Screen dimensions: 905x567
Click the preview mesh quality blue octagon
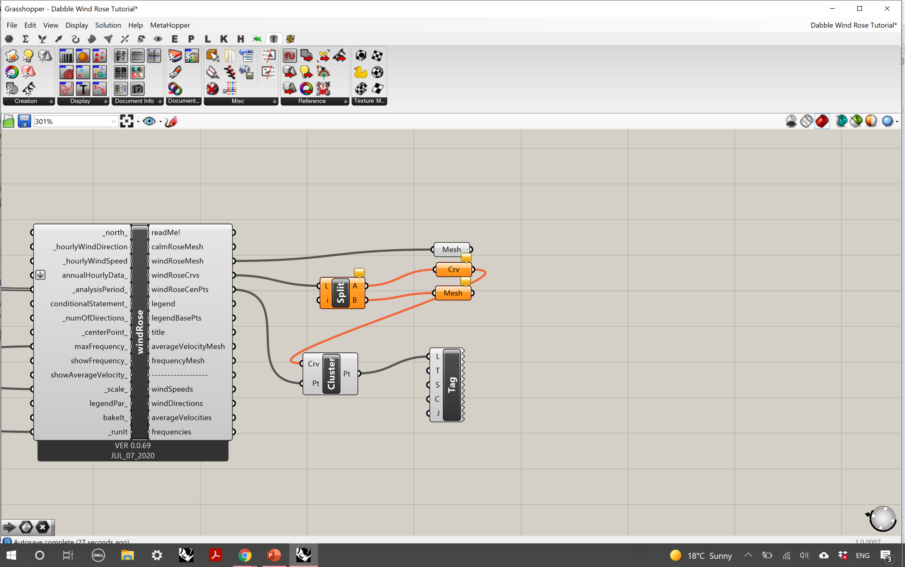point(887,121)
